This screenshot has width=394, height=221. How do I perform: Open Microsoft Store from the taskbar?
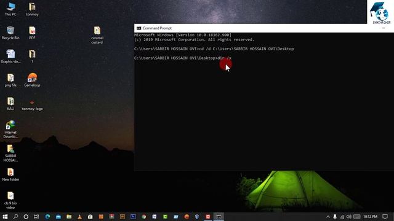click(x=90, y=217)
